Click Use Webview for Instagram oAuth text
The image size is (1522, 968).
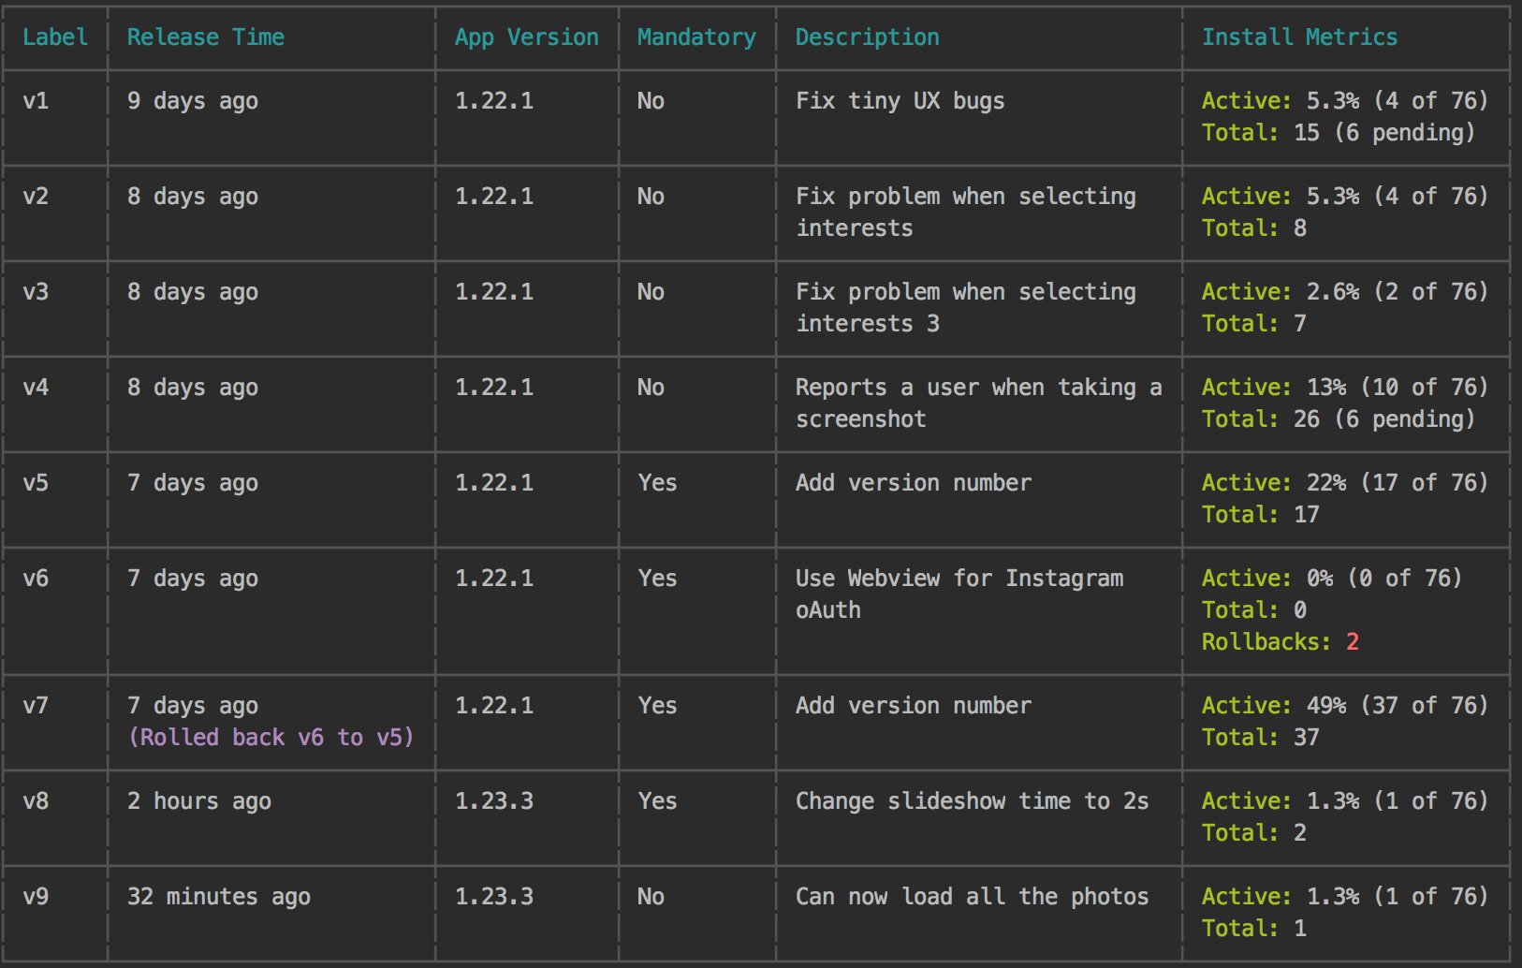(x=959, y=594)
